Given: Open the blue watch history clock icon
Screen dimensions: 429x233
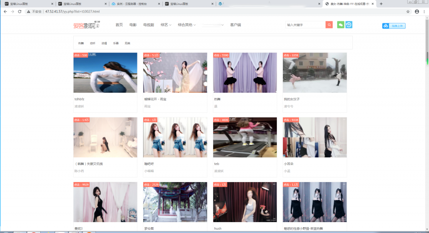Looking at the screenshot, I should coord(349,25).
